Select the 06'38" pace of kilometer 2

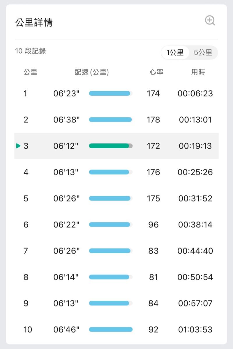point(66,120)
